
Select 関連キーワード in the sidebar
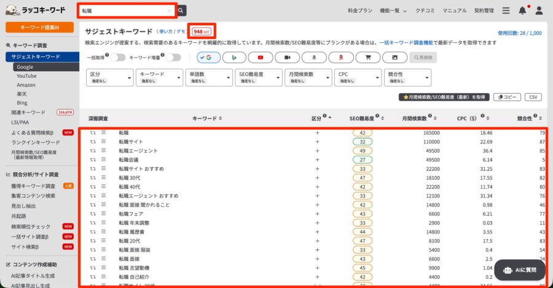pyautogui.click(x=28, y=113)
